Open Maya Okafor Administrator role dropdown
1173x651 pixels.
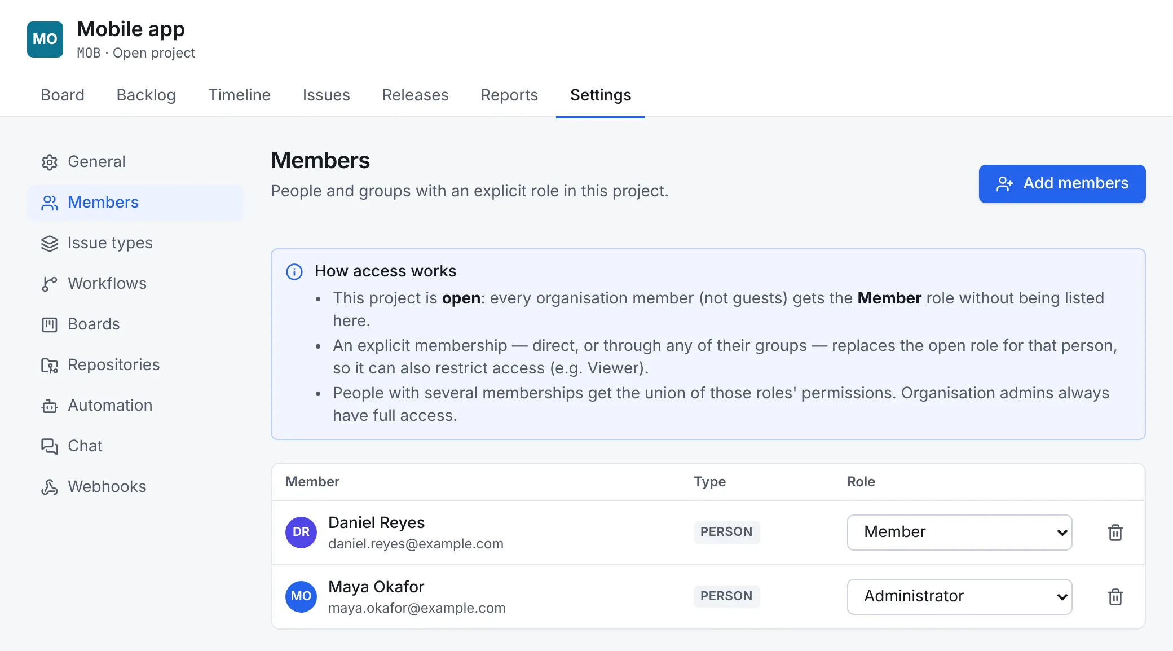pyautogui.click(x=959, y=596)
